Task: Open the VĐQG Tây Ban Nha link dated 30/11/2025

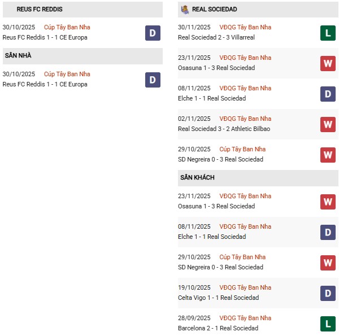Action: pyautogui.click(x=245, y=27)
